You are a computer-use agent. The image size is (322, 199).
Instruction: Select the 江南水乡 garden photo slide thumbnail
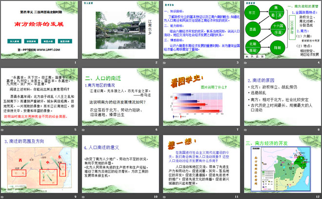click(121, 30)
